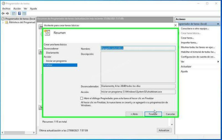This screenshot has height=140, width=222.
Task: Click Habilitar el historial de todas las tareas
Action: (198, 52)
